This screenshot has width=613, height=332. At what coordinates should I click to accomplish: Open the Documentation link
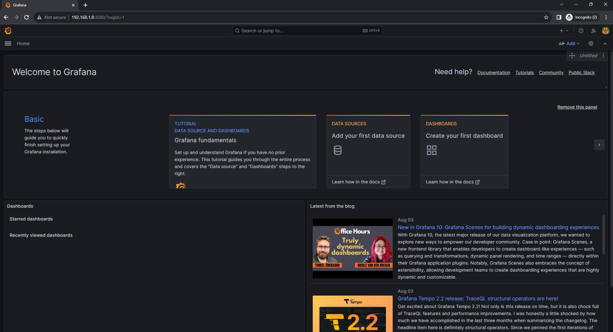point(494,73)
